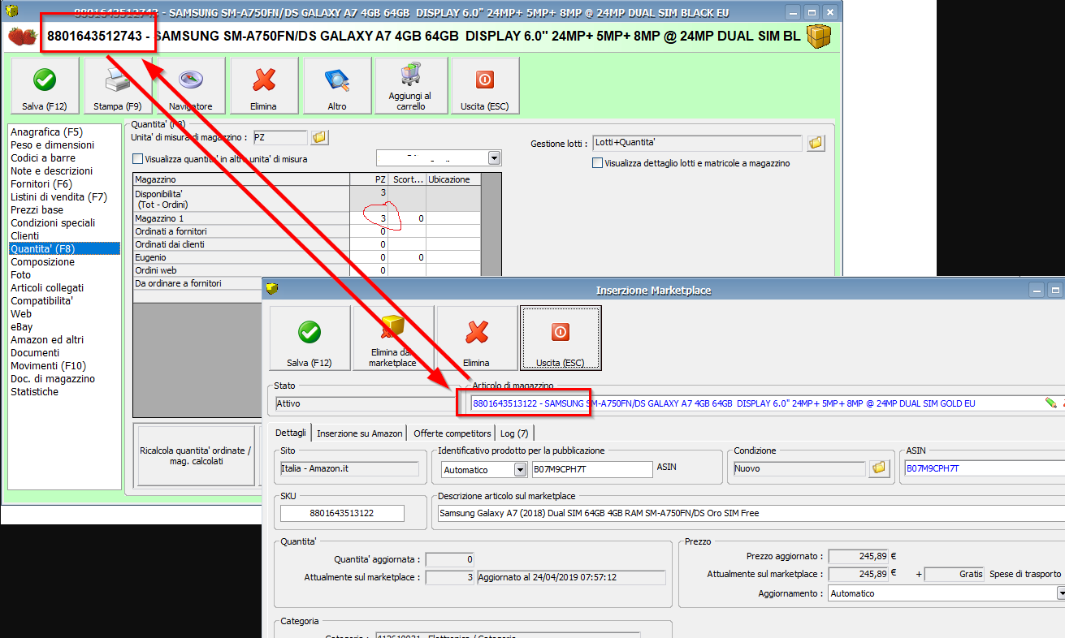Open the Aggiornamento Automatico price dropdown

click(1061, 593)
